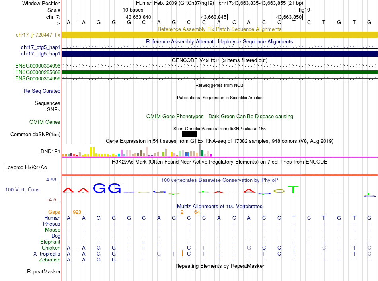This screenshot has height=281, width=378.
Task: Click the 10 bases scale bar
Action: pyautogui.click(x=220, y=10)
